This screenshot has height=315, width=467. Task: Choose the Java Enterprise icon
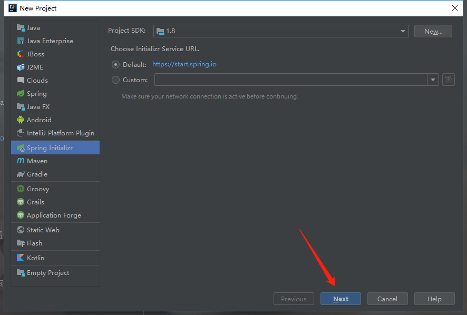21,41
